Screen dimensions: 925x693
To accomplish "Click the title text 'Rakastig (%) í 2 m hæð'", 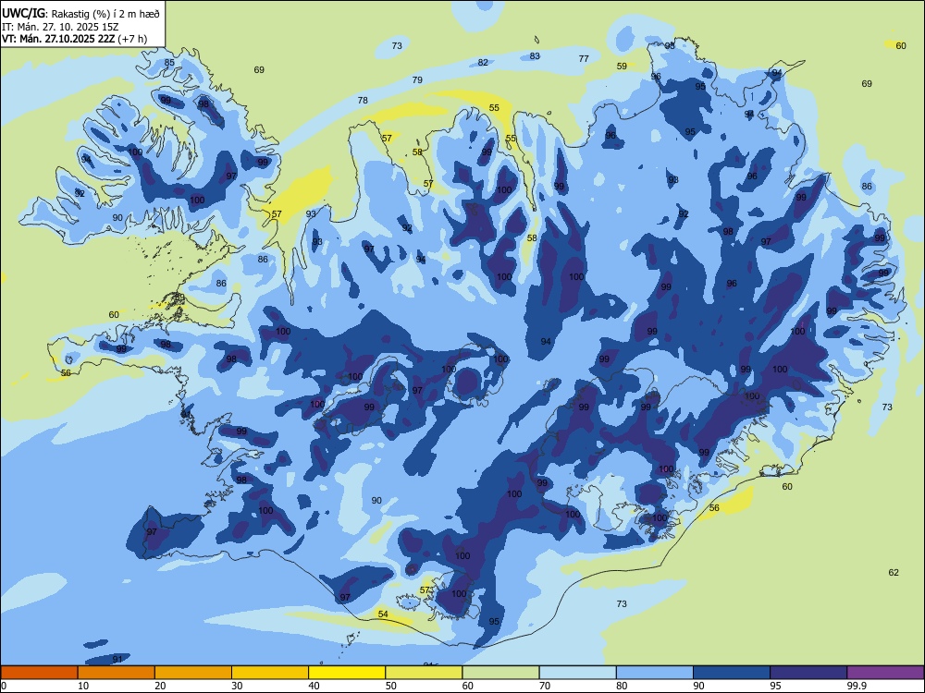I will pos(105,14).
